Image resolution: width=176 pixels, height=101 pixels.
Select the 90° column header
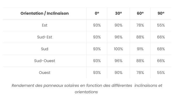click(161, 13)
